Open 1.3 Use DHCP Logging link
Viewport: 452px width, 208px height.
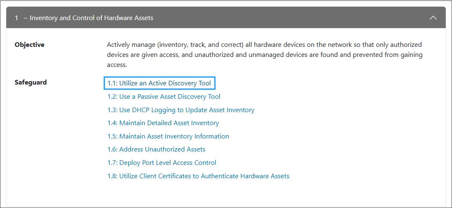click(x=181, y=110)
